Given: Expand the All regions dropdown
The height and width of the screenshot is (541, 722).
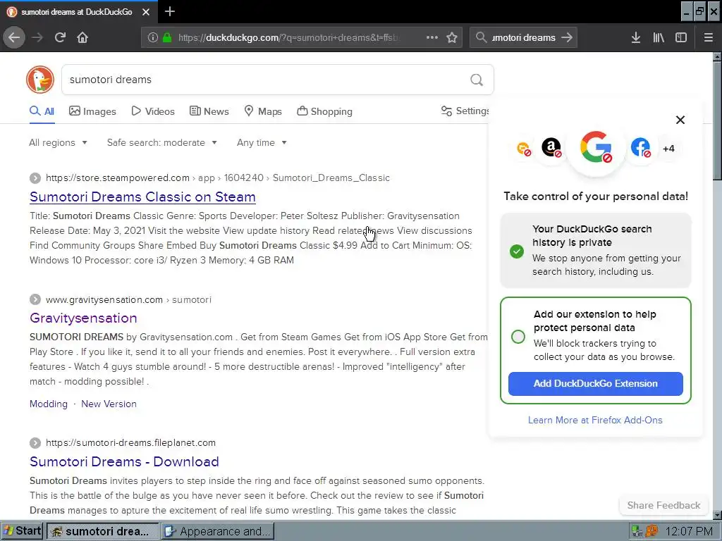Looking at the screenshot, I should (x=58, y=142).
